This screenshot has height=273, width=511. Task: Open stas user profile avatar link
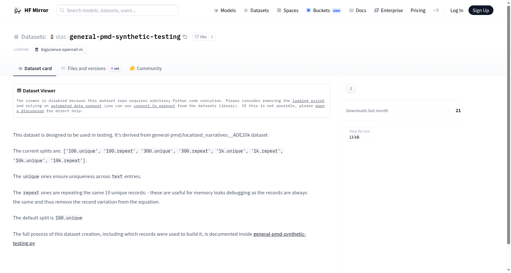[x=52, y=37]
